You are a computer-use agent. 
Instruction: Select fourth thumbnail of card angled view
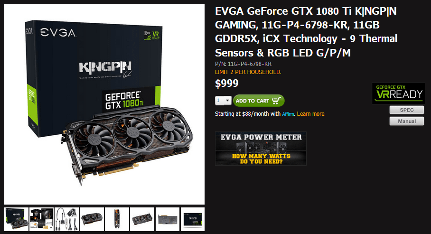point(92,219)
